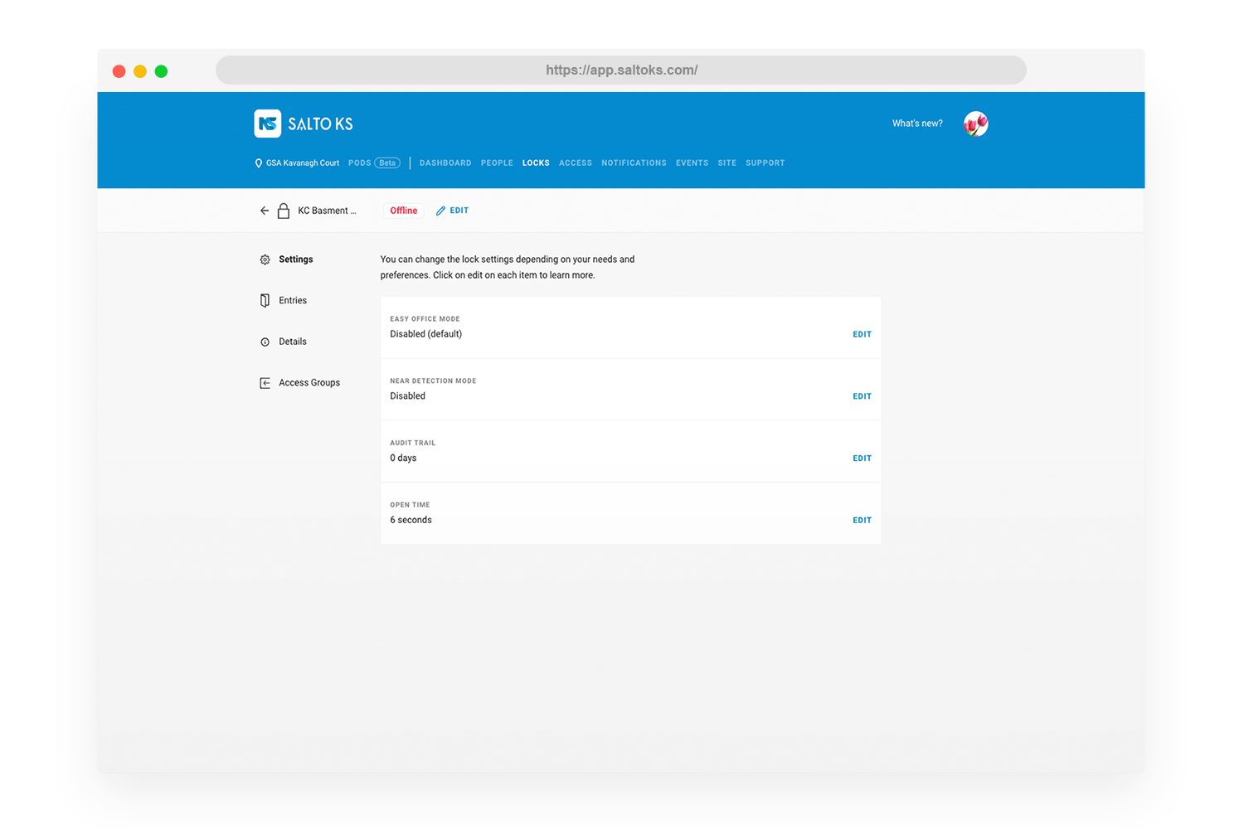Open the What's new? link
The image size is (1244, 829).
click(917, 124)
